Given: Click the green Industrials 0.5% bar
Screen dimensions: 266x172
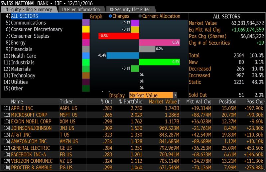Looking at the screenshot, I should (160, 62).
